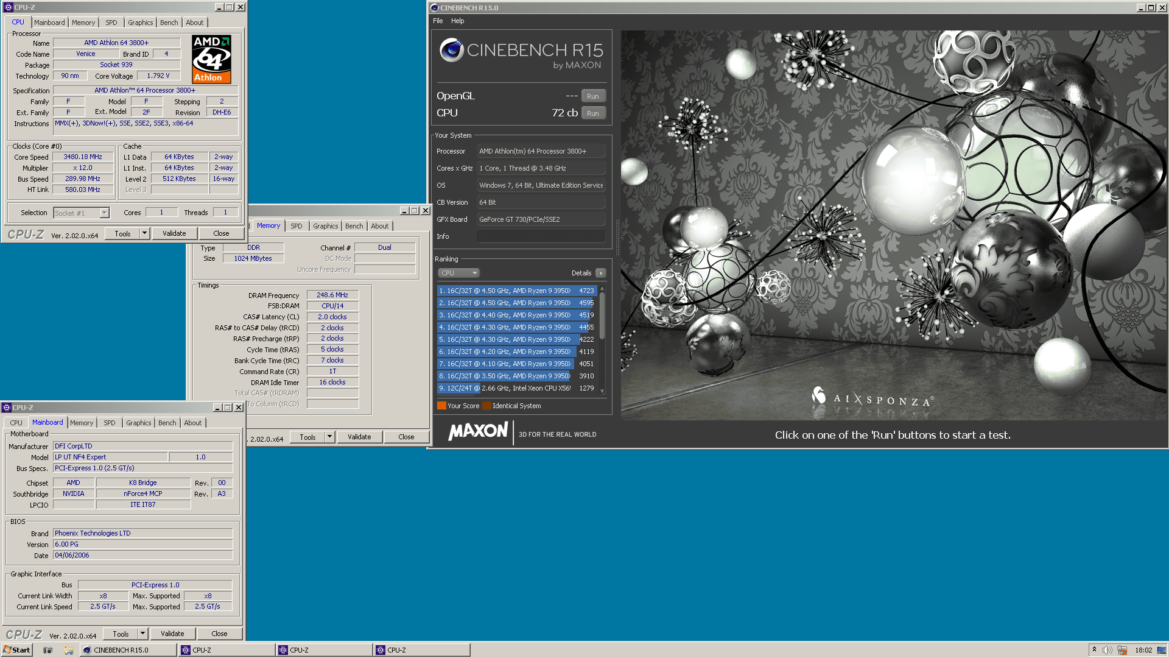Image resolution: width=1169 pixels, height=658 pixels.
Task: Open the Graphics tab in the Mainboard CPU-Z window
Action: click(x=139, y=423)
